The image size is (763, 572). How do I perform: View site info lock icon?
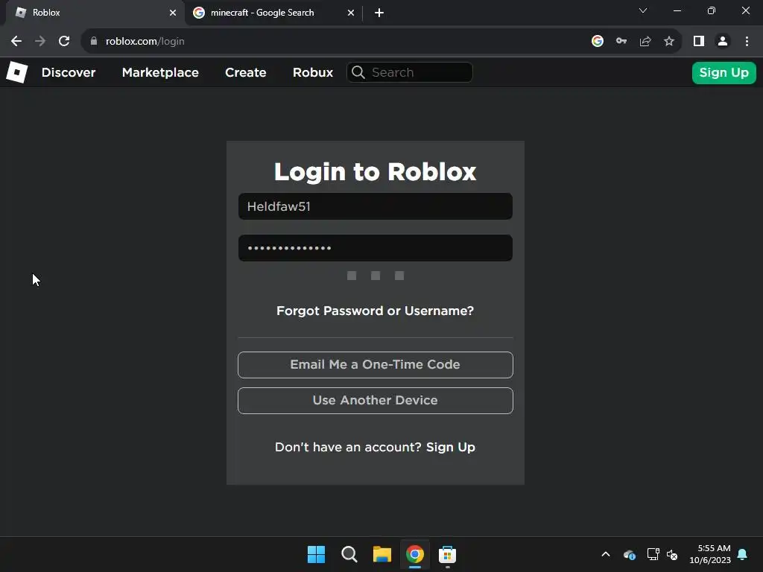(x=94, y=42)
